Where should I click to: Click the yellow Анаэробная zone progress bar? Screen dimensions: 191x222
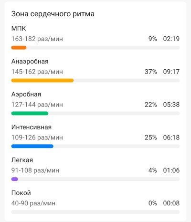tap(95, 81)
